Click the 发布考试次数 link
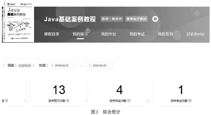Screen dimensions: 211x115 (x=179, y=101)
